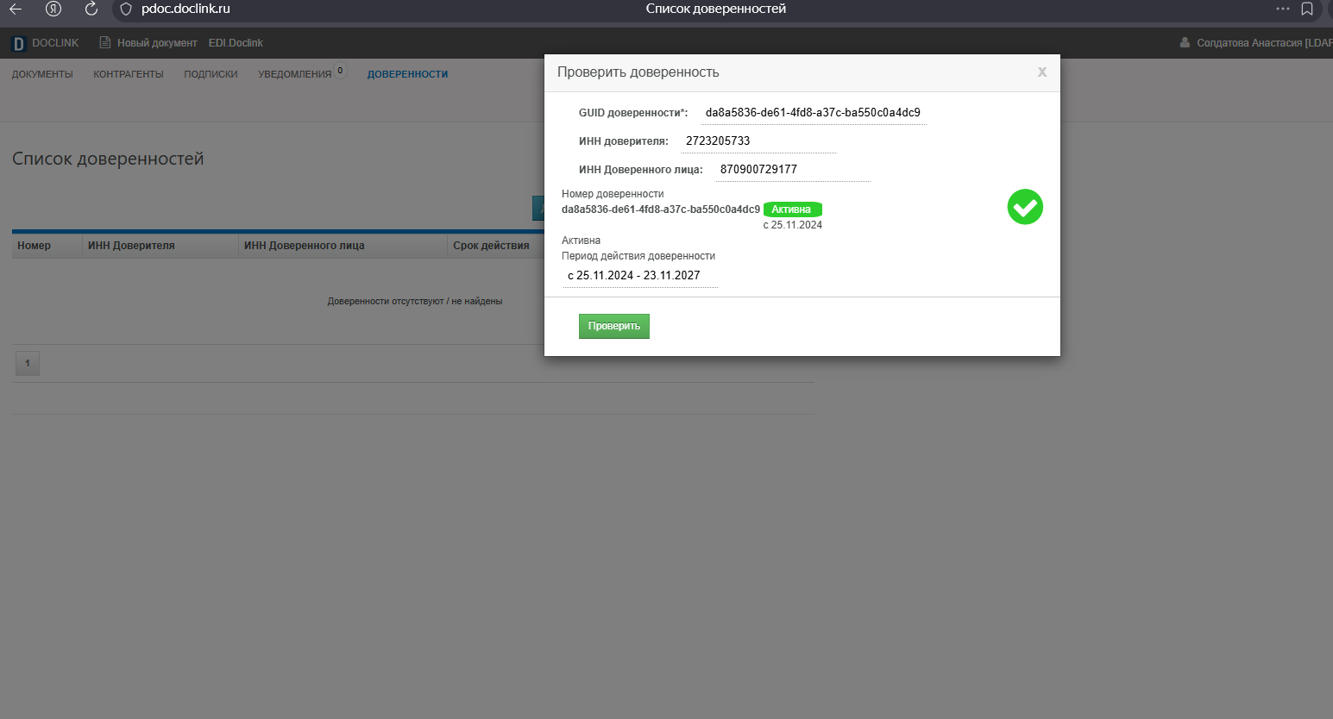Open the Yandex home button

53,9
